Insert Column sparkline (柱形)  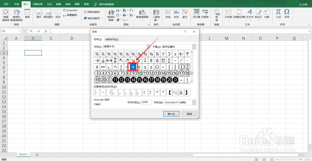point(177,14)
